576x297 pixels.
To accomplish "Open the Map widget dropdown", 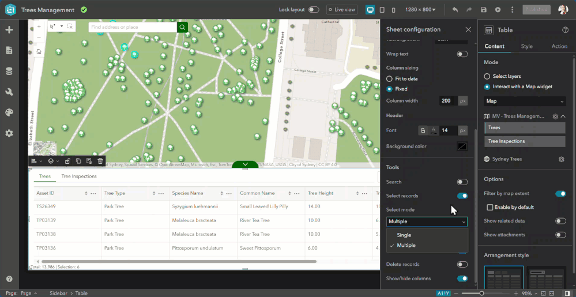I will click(525, 101).
